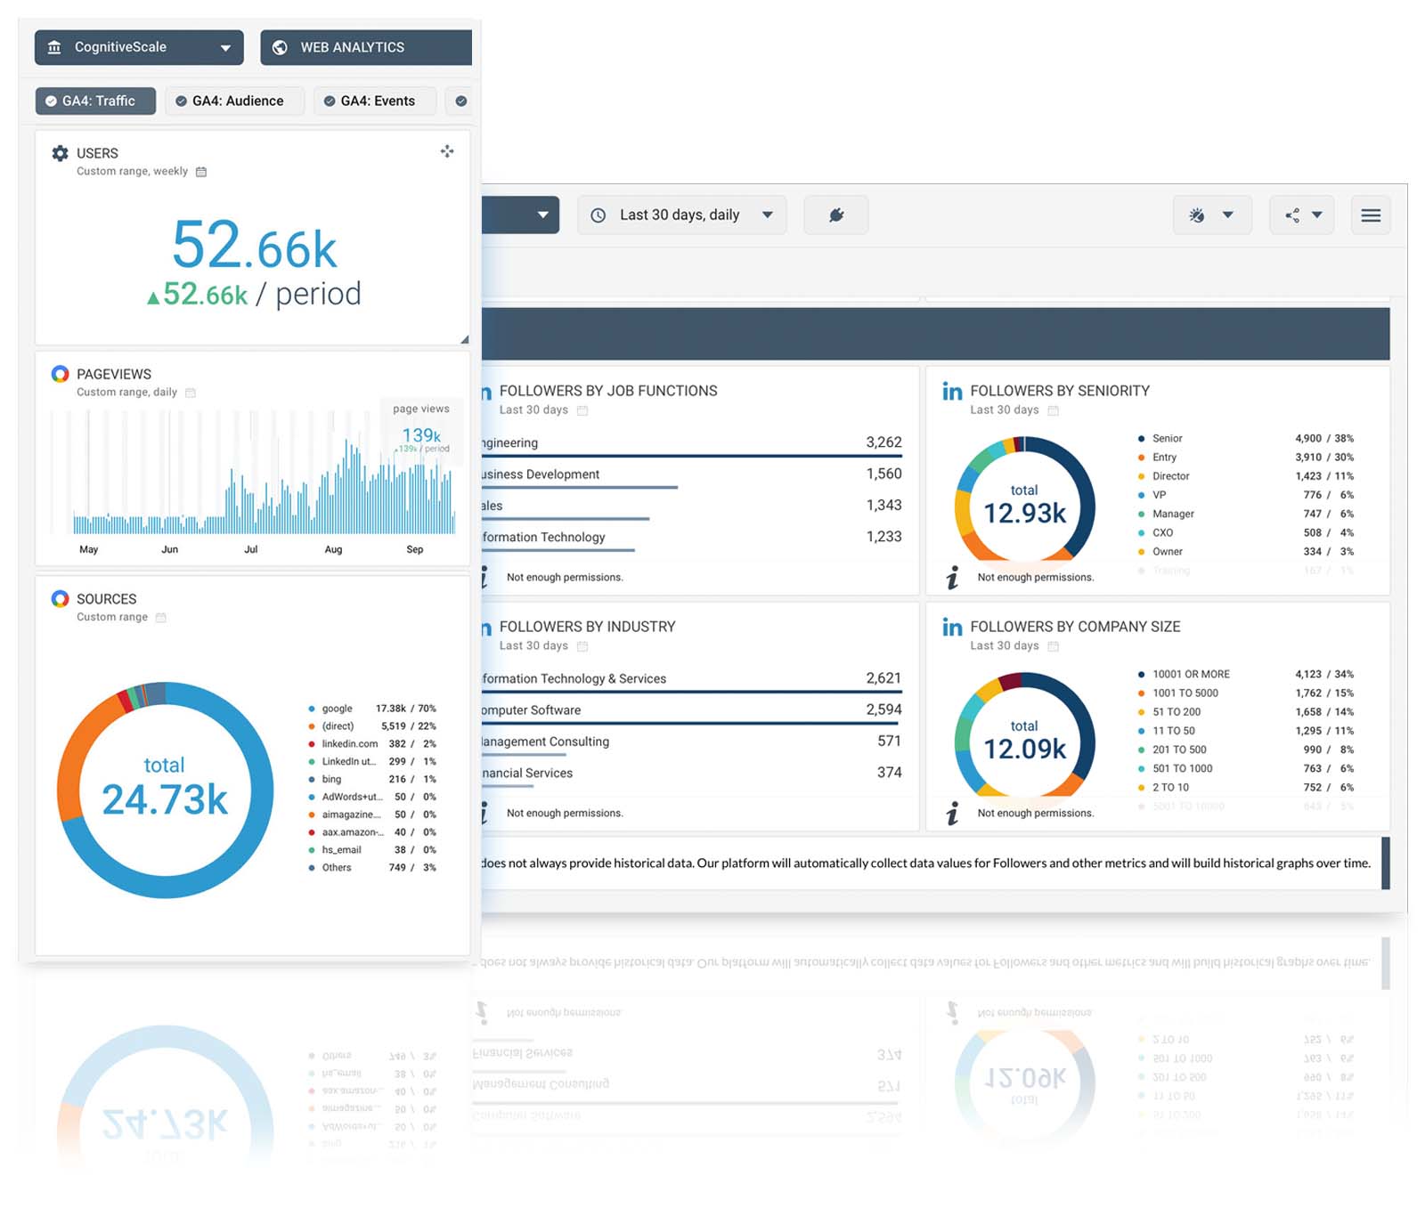Screen dimensions: 1425x1224
Task: Open calendar icon beside SOURCES custom range
Action: click(x=161, y=618)
